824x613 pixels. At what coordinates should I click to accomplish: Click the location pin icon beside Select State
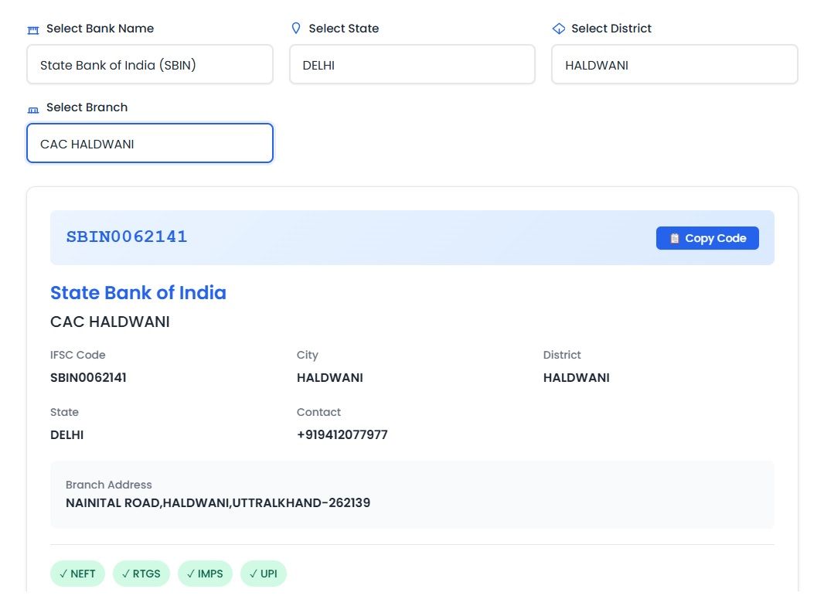(x=295, y=29)
